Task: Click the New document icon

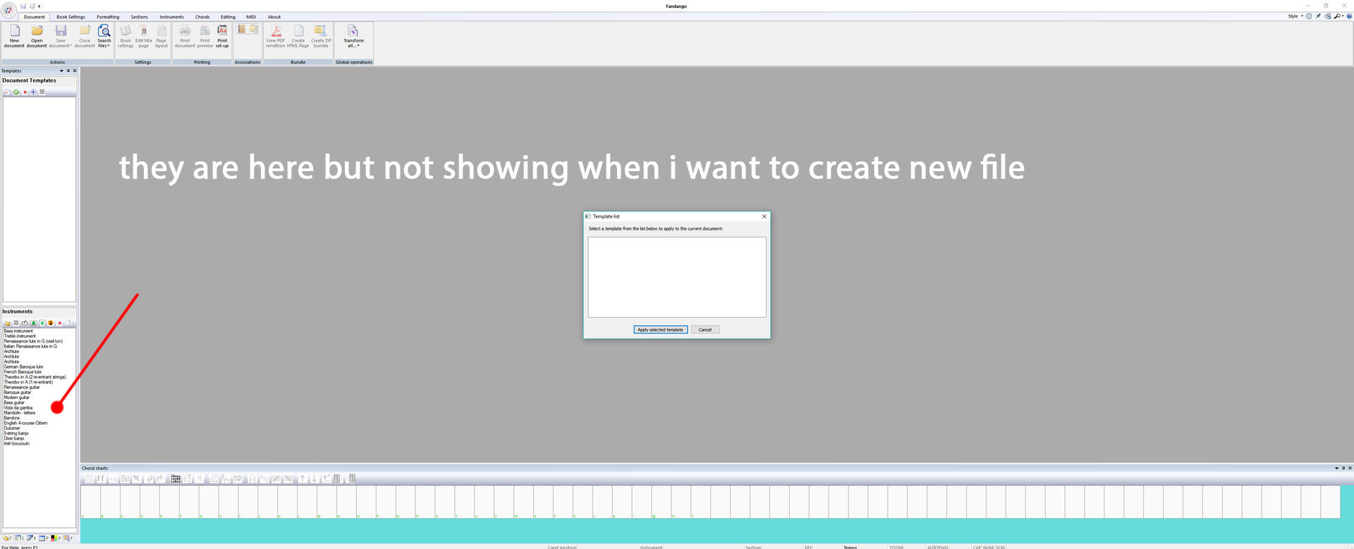Action: [14, 35]
